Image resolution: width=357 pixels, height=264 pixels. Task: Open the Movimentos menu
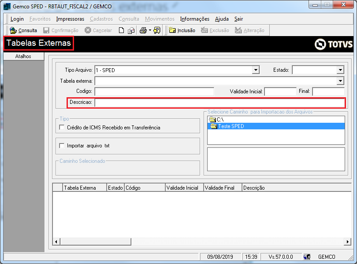tap(160, 19)
